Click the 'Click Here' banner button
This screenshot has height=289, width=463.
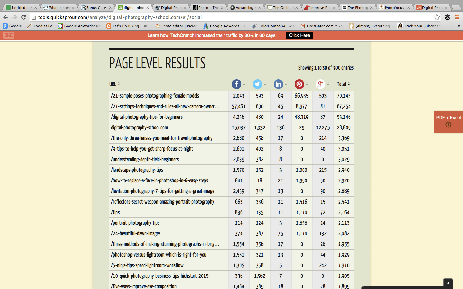299,35
